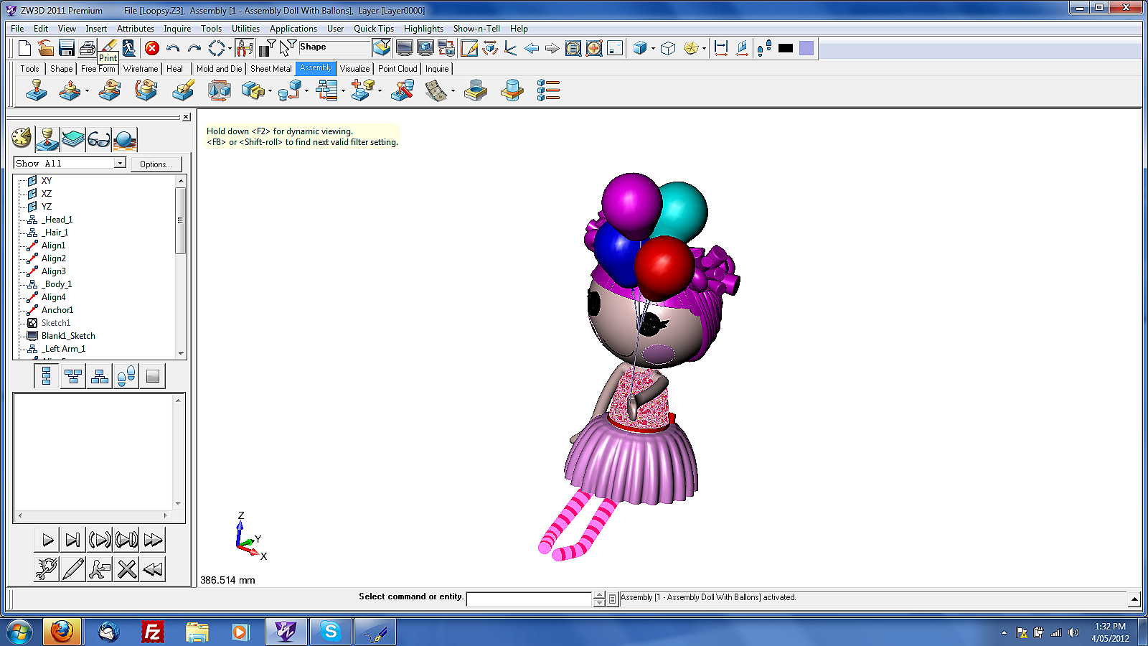Image resolution: width=1148 pixels, height=646 pixels.
Task: Open the layer manager stacked sheets tab
Action: (x=73, y=138)
